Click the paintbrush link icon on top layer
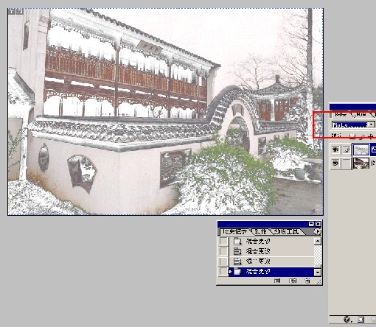 tap(347, 150)
